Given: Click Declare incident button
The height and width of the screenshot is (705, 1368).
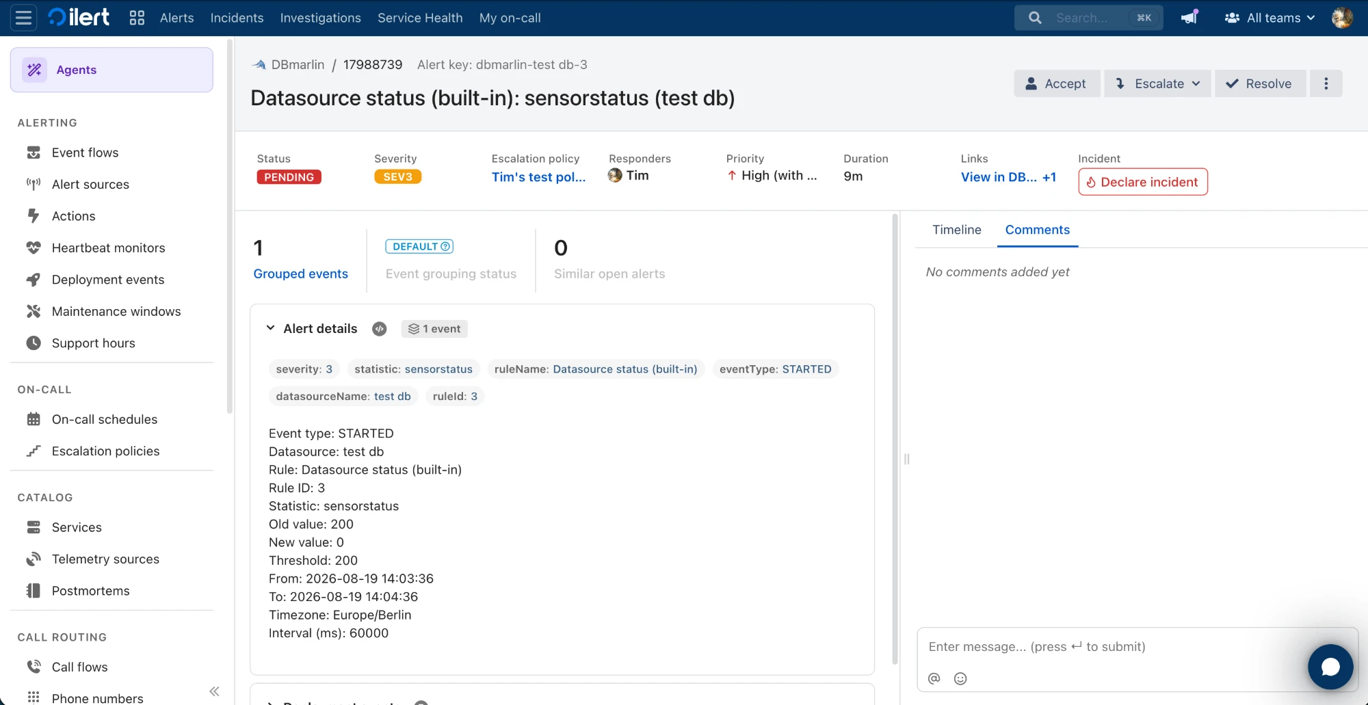Looking at the screenshot, I should click(x=1142, y=182).
